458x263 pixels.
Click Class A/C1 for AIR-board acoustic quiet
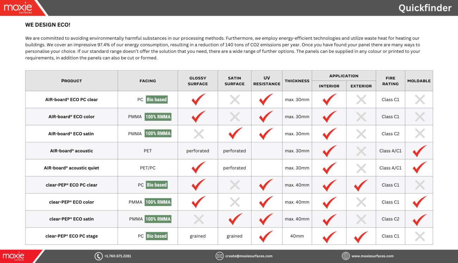point(390,168)
